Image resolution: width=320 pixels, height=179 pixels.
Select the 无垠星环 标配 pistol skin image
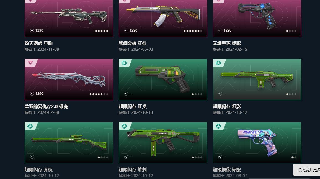(x=257, y=16)
